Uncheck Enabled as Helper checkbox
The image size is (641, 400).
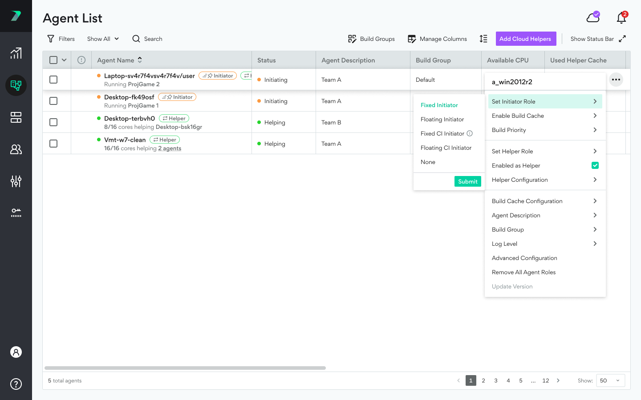595,165
